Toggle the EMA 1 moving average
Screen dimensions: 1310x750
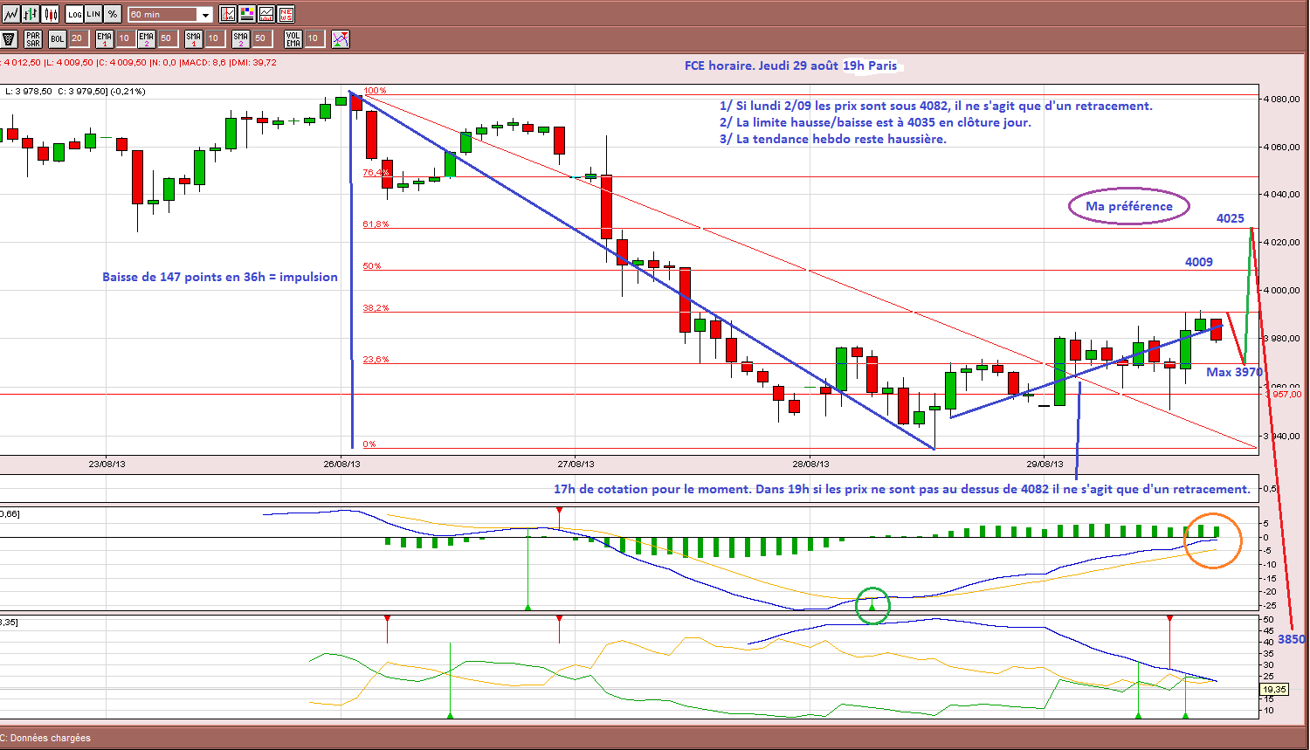105,38
